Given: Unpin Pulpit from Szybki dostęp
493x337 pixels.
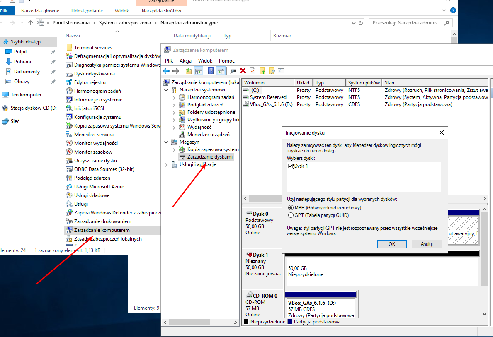Looking at the screenshot, I should tap(53, 52).
